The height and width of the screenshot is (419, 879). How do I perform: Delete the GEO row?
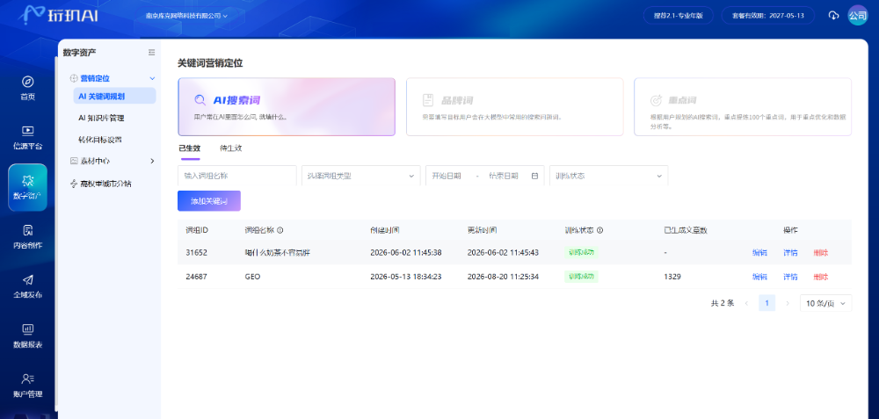pos(820,277)
